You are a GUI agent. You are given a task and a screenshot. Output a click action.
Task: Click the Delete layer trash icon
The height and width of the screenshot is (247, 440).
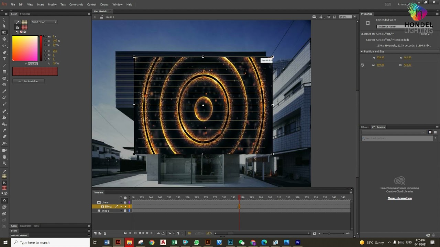tap(105, 233)
